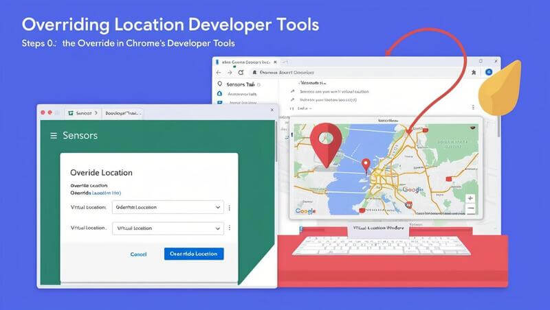The image size is (550, 310).
Task: Click the Chrome window's right-side scrollbar
Action: pyautogui.click(x=498, y=126)
